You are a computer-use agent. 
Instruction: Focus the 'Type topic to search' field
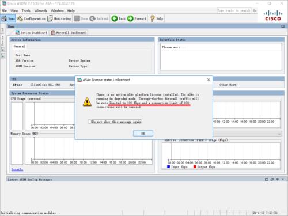[234, 10]
